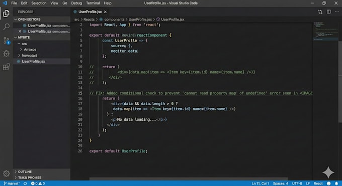Click LF end-of-line selector

tap(308, 183)
